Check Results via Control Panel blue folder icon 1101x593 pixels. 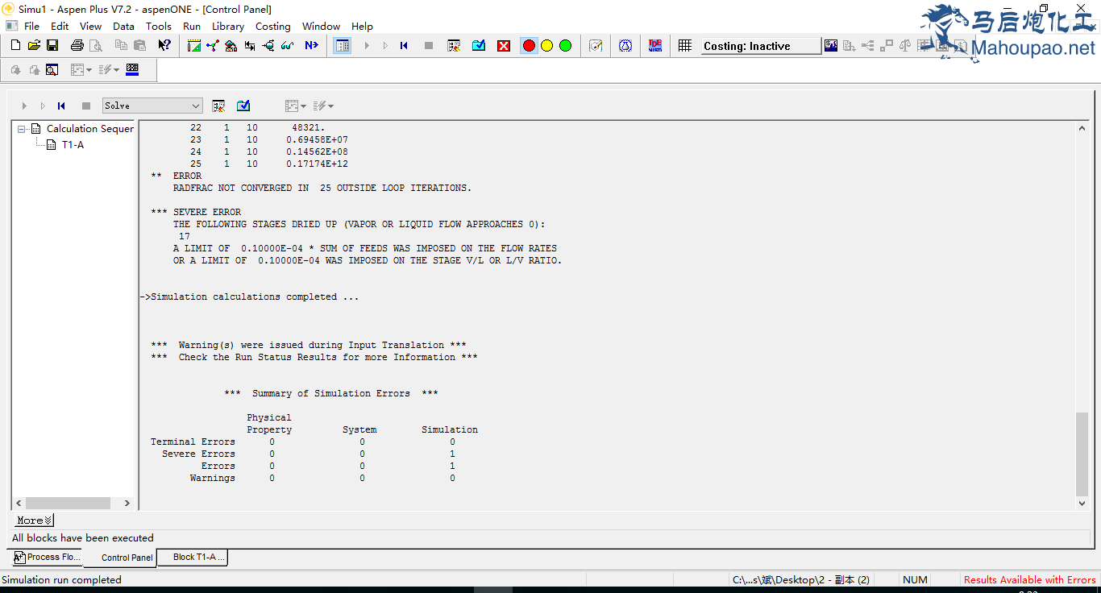coord(243,106)
